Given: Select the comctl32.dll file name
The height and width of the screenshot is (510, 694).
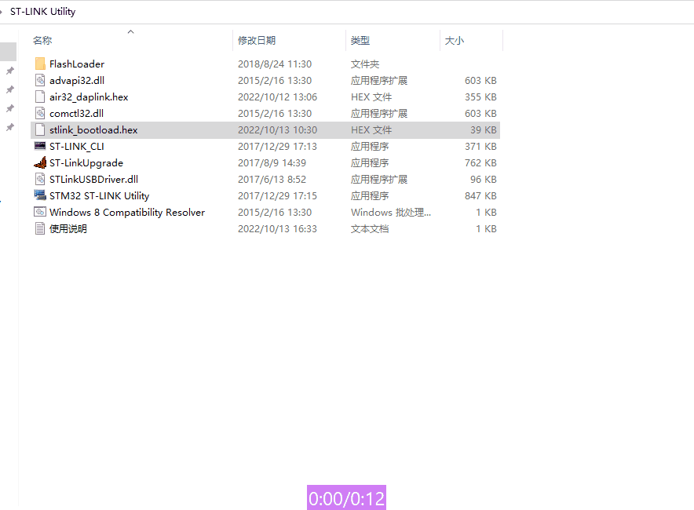Looking at the screenshot, I should pyautogui.click(x=77, y=113).
